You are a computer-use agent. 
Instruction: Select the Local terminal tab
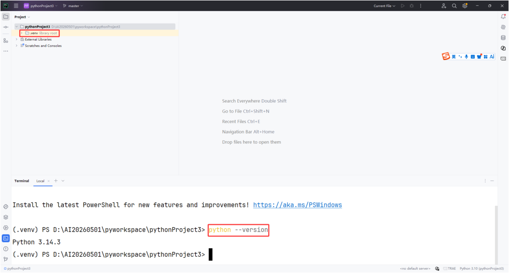click(40, 181)
